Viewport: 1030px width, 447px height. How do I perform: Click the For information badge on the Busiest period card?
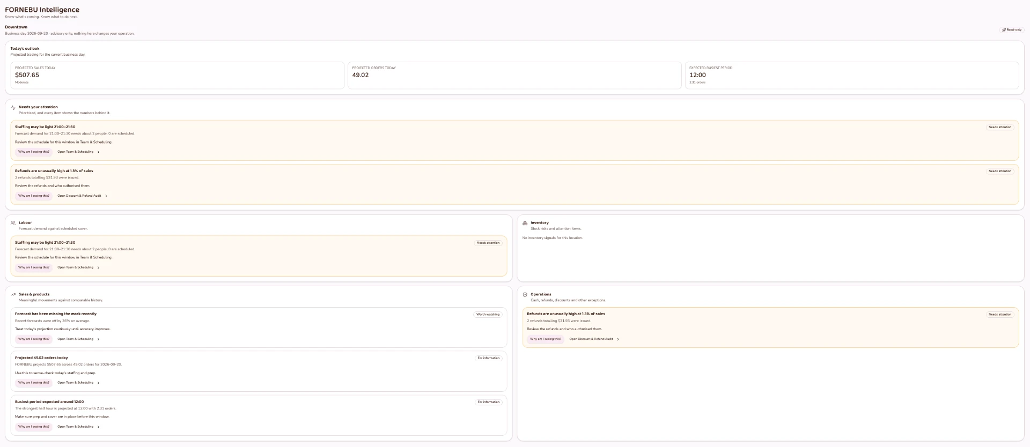click(489, 402)
